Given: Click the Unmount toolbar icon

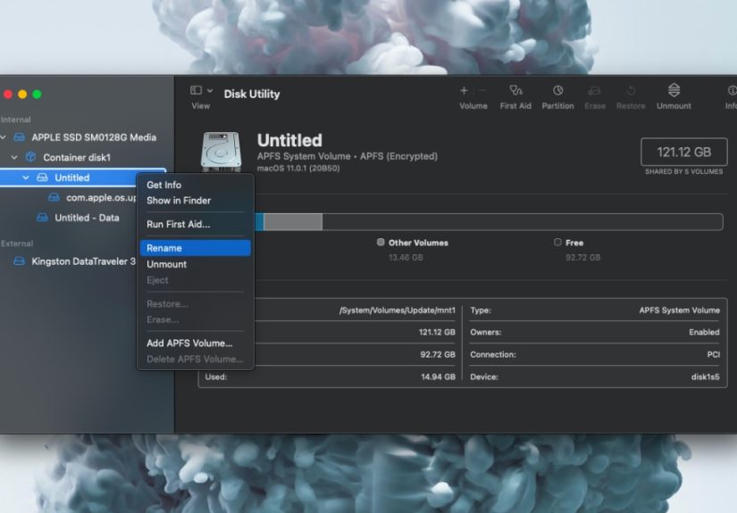Looking at the screenshot, I should coord(674,89).
